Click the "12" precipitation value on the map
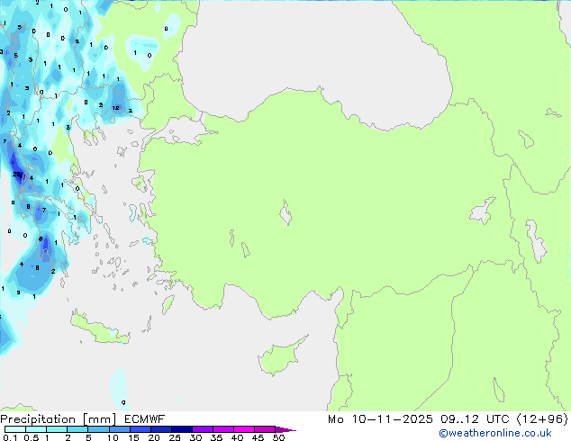The image size is (571, 441). (116, 108)
